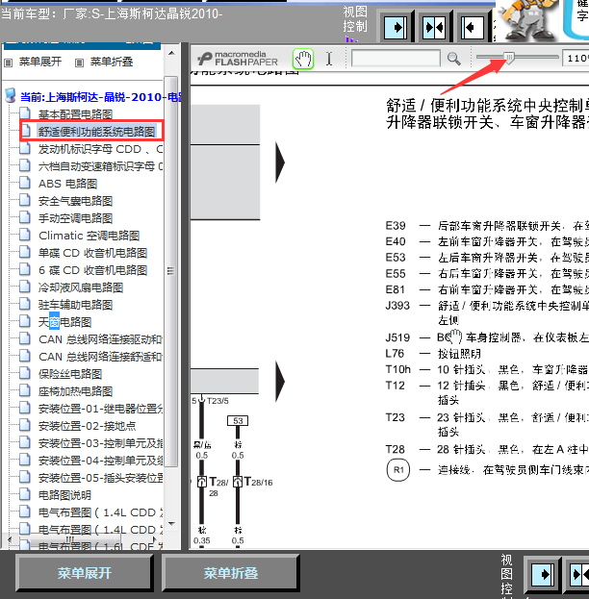Click the 菜单展开 icon in sidebar header

coord(9,62)
